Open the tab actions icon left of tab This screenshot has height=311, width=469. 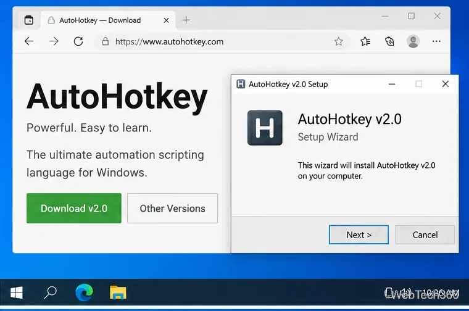(29, 20)
